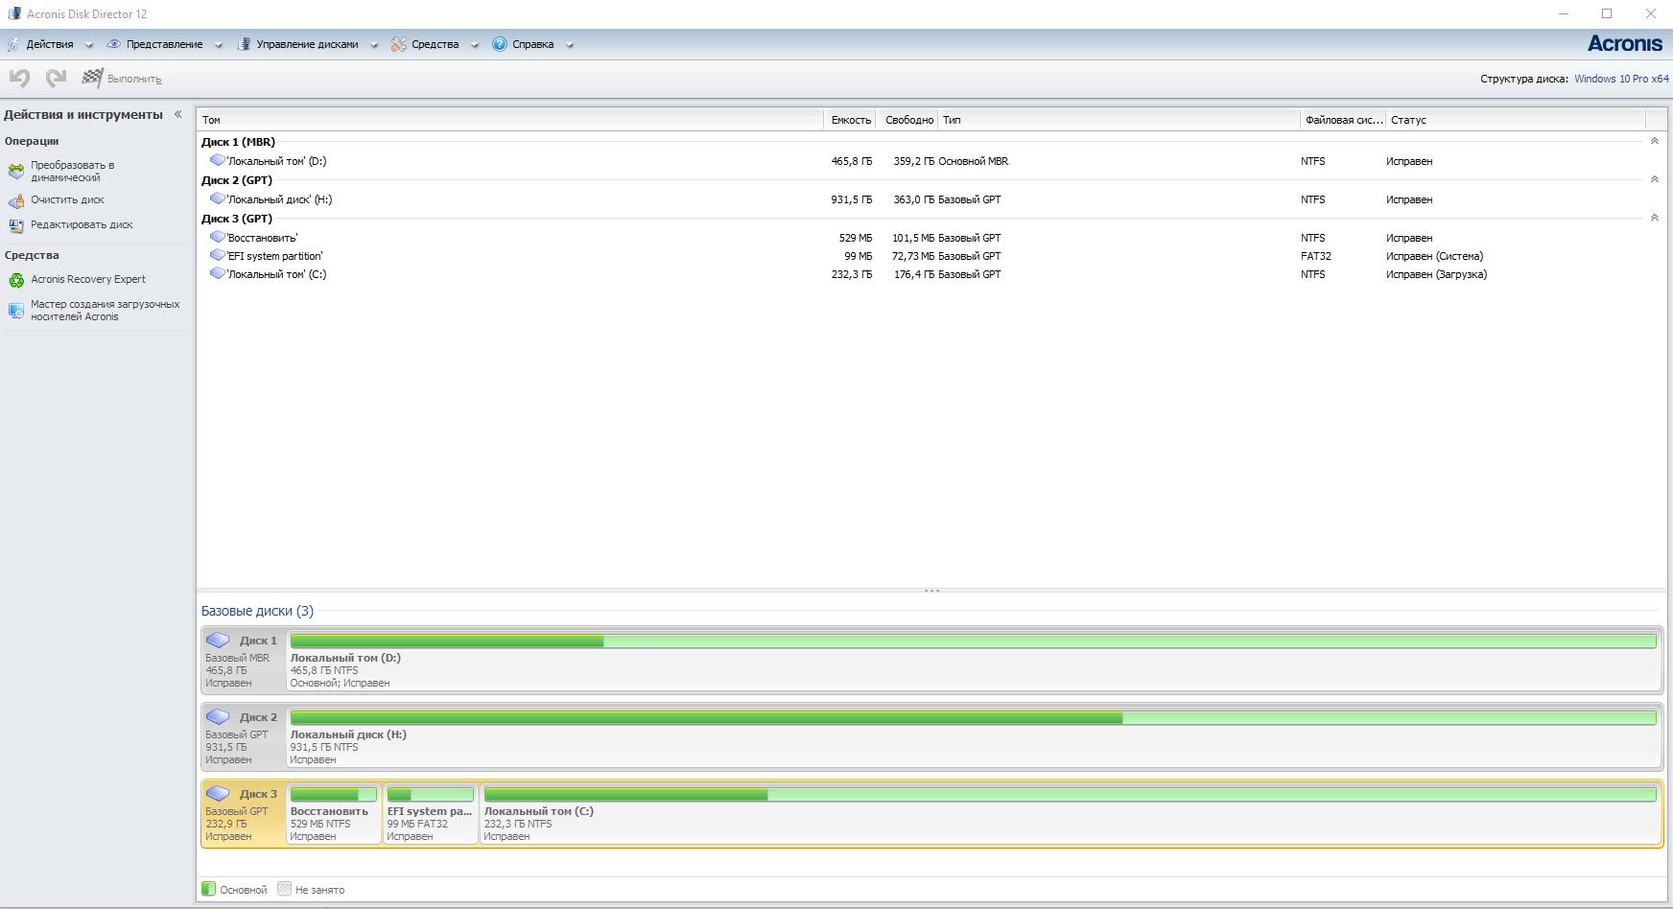Click the Действия menu icon
This screenshot has height=909, width=1673.
(x=13, y=44)
